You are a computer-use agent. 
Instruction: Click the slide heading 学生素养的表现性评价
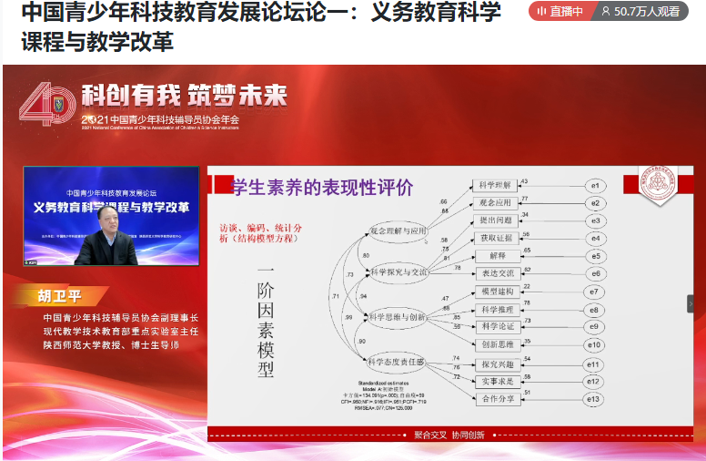322,187
